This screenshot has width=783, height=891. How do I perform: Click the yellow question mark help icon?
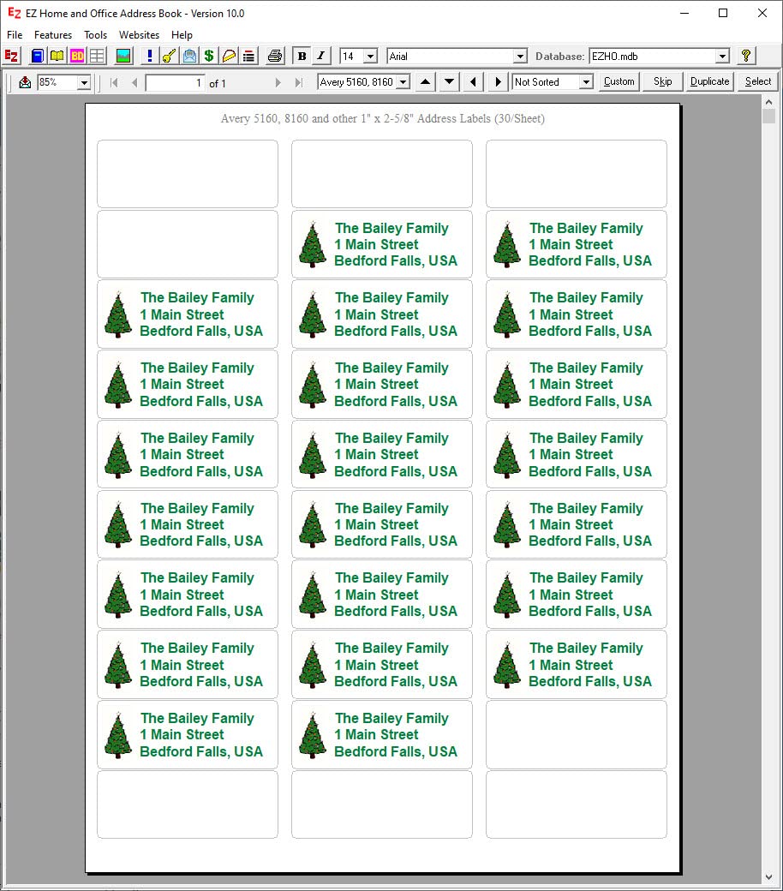(x=745, y=56)
